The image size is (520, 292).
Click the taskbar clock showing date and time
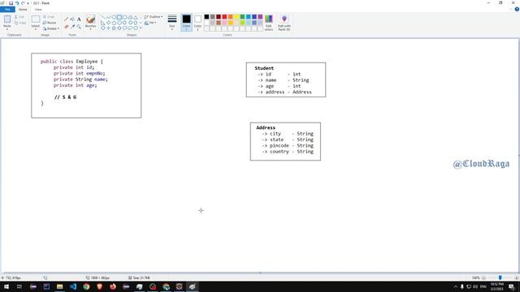tap(496, 286)
